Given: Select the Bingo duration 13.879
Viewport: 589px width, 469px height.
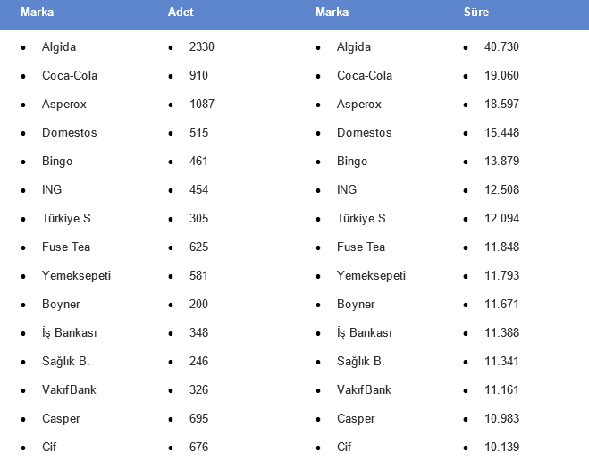Looking at the screenshot, I should 501,161.
